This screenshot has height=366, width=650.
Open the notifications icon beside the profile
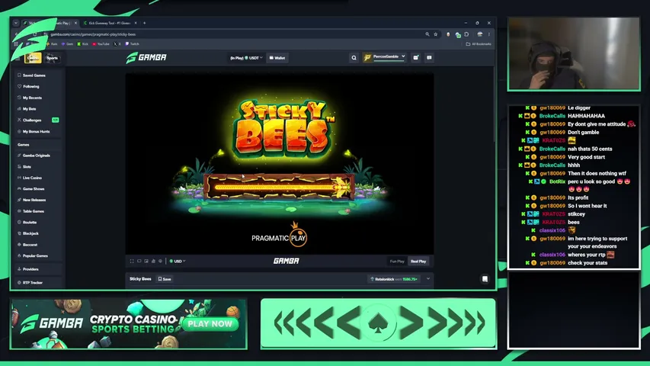point(416,58)
